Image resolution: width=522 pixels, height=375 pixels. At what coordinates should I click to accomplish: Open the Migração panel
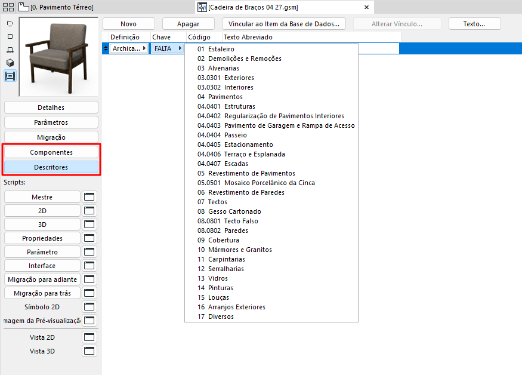click(51, 137)
